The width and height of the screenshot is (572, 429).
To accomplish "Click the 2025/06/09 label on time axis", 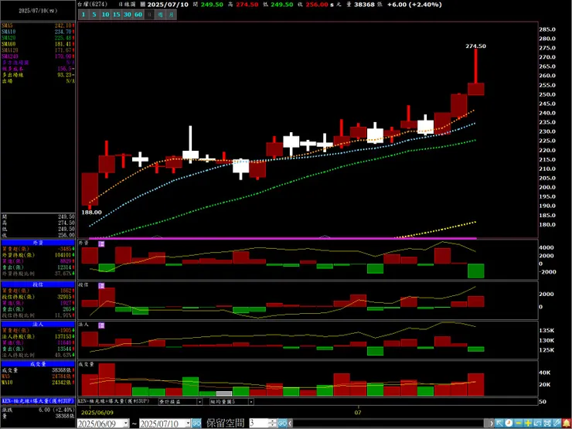I will pos(96,412).
